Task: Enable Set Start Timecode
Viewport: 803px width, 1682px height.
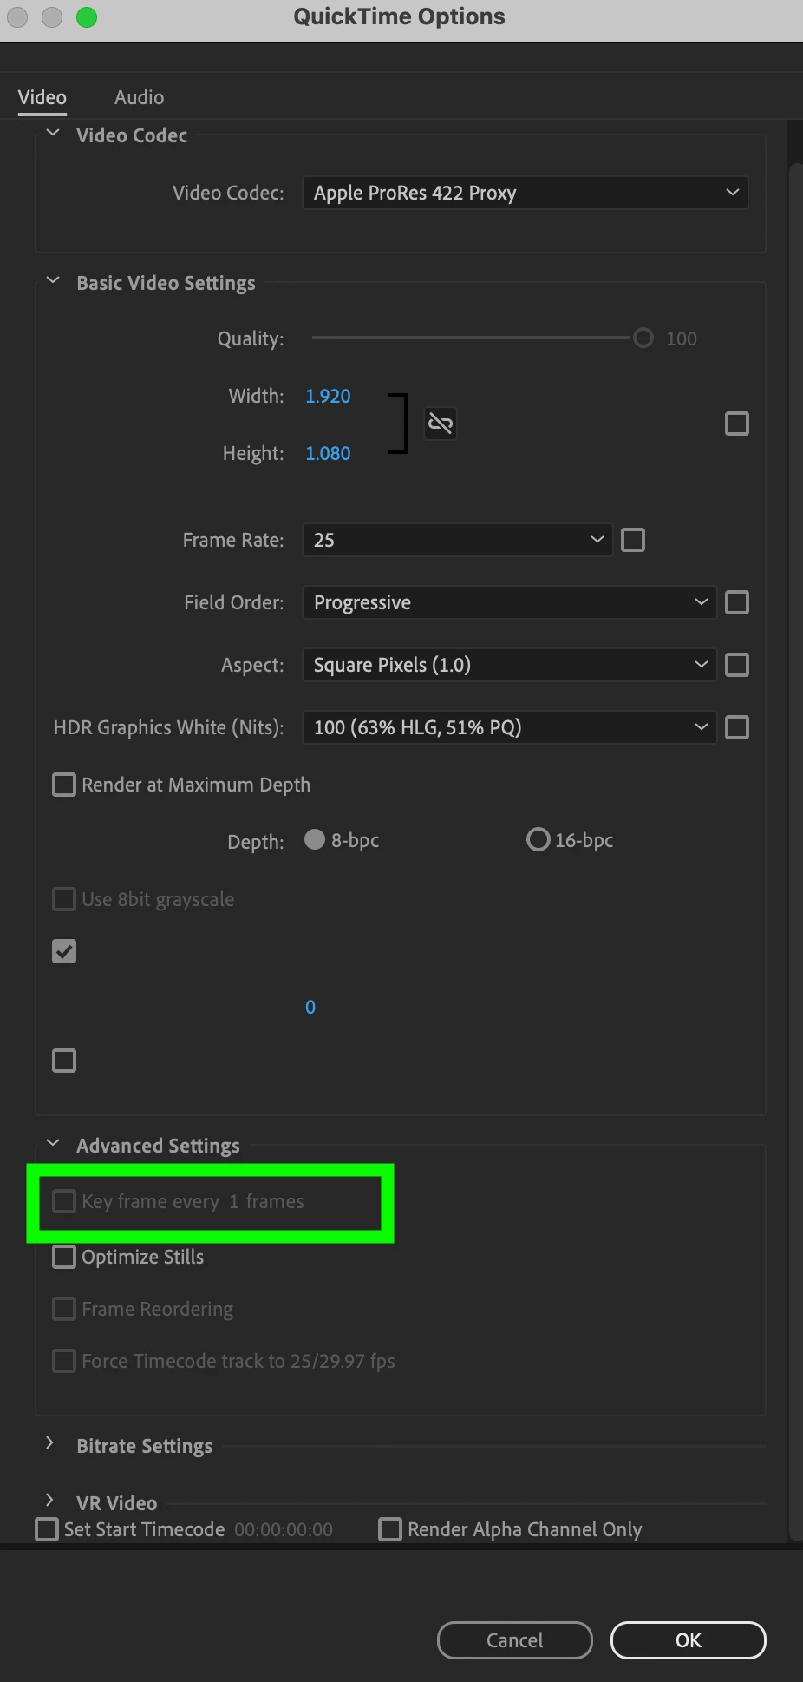Action: 47,1529
